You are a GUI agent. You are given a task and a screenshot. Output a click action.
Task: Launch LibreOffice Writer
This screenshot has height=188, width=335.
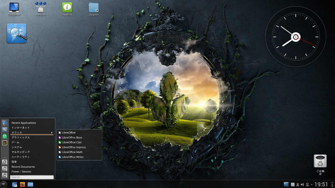79,157
